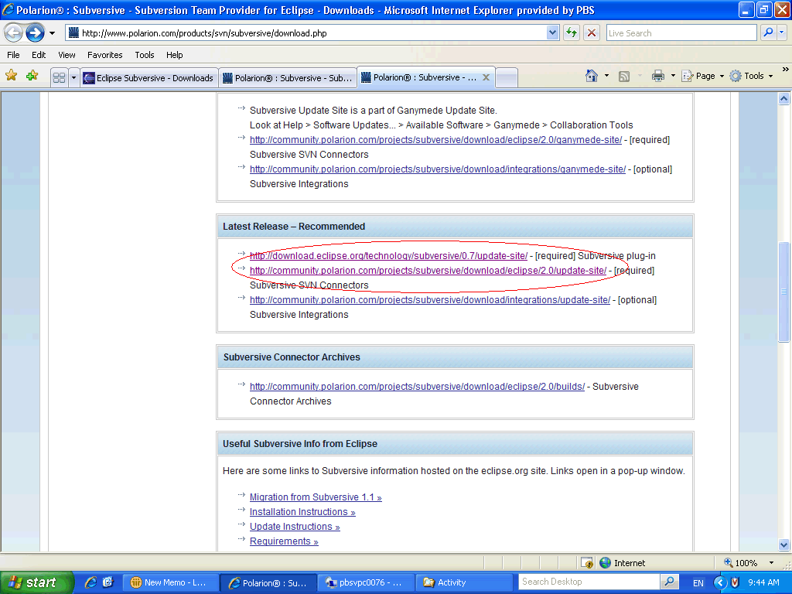
Task: Switch to the Polarion Subversive - Sub... tab
Action: click(x=288, y=78)
